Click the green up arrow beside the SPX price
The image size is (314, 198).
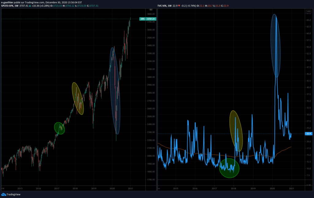click(x=30, y=6)
